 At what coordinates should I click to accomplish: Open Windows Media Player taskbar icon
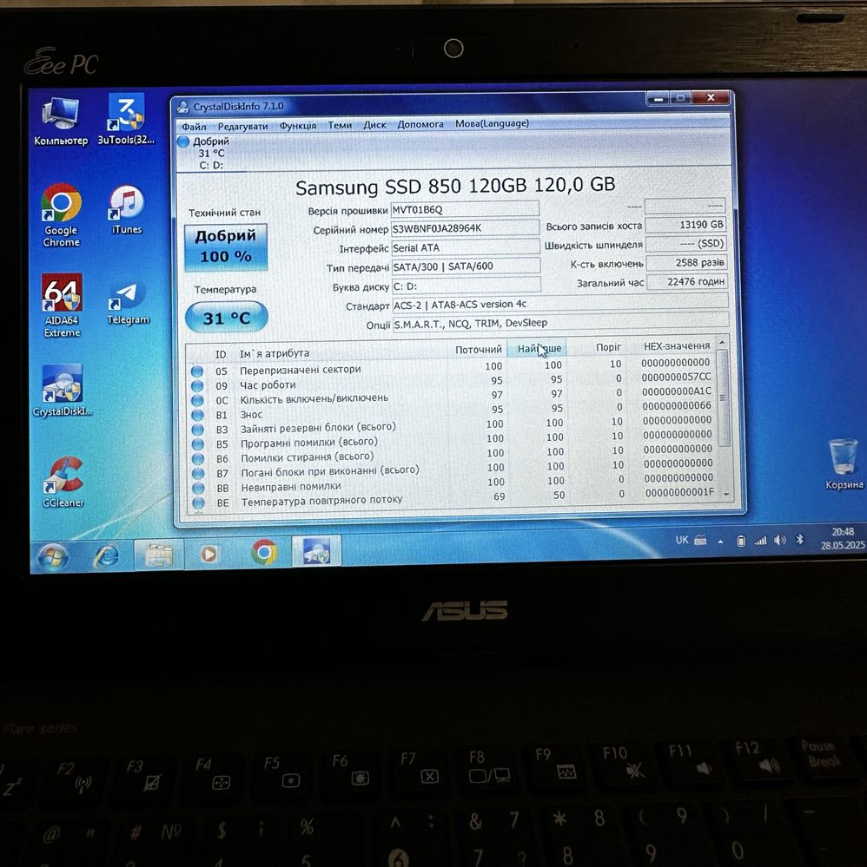208,554
